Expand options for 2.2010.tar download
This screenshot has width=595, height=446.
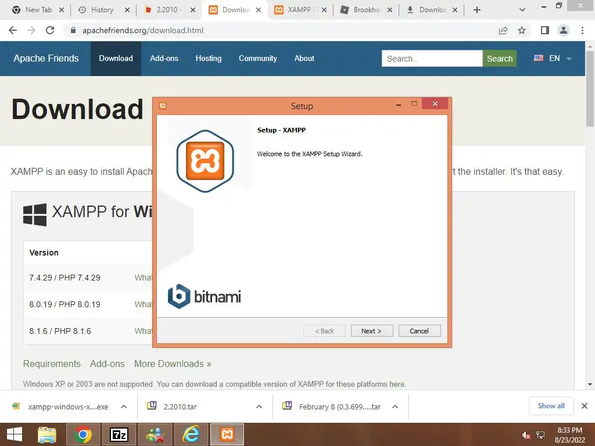(x=259, y=407)
